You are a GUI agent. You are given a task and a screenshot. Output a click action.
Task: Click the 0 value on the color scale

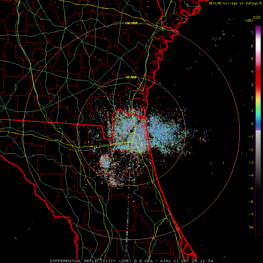(x=252, y=124)
